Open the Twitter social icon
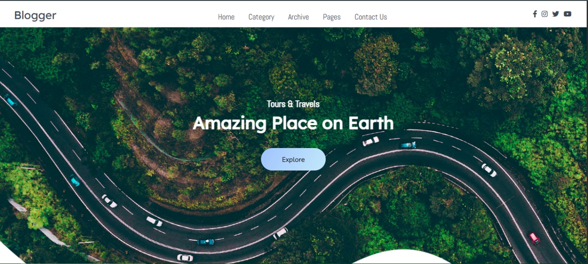Screen dimensions: 588x264 point(555,14)
